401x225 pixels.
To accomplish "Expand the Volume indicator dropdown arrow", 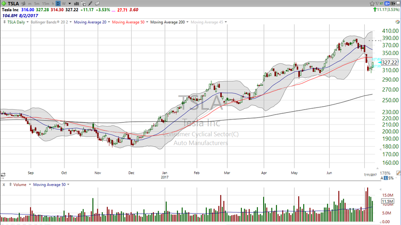I will [30, 185].
